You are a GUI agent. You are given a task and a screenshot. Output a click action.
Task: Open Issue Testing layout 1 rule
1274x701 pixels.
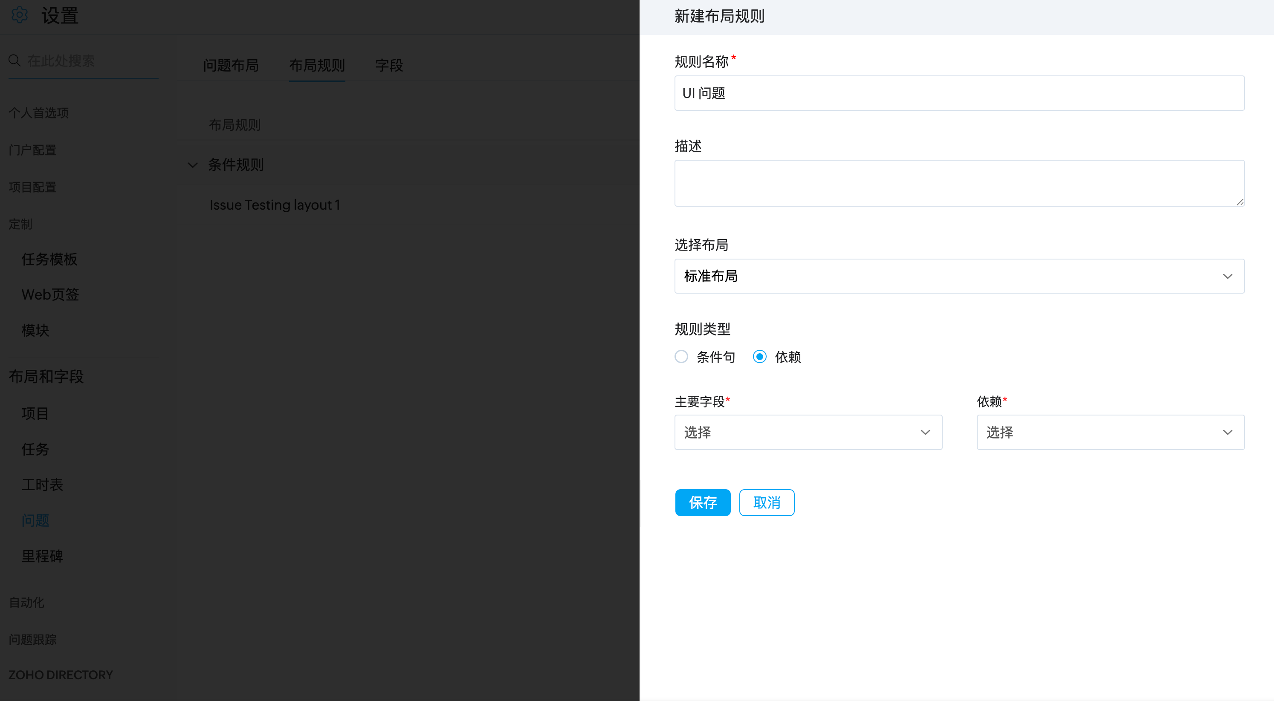pos(275,205)
